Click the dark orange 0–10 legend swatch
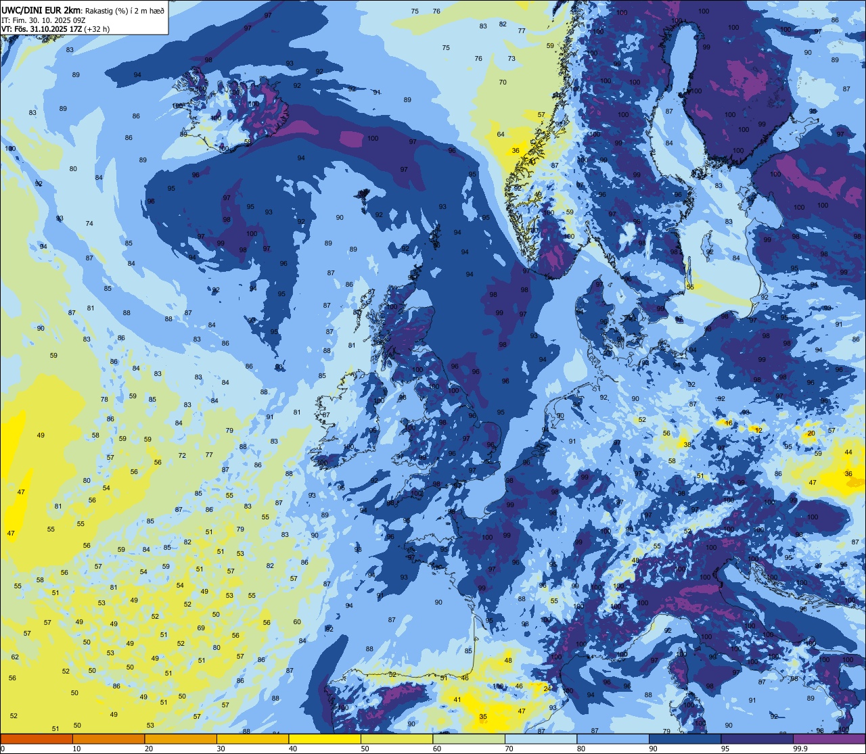This screenshot has height=754, width=866. pos(37,738)
